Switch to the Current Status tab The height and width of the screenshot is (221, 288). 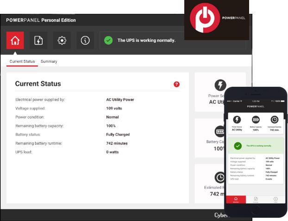coord(22,61)
